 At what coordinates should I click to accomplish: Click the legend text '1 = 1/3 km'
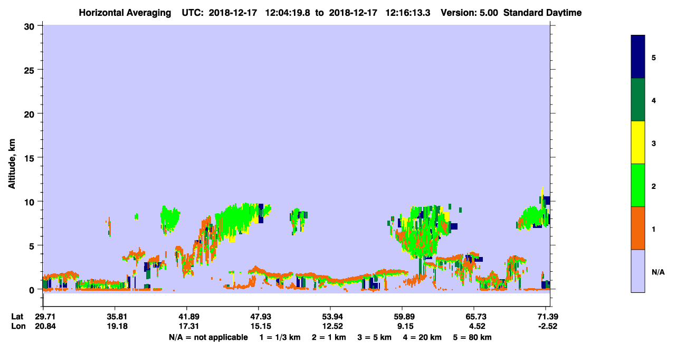tap(280, 337)
